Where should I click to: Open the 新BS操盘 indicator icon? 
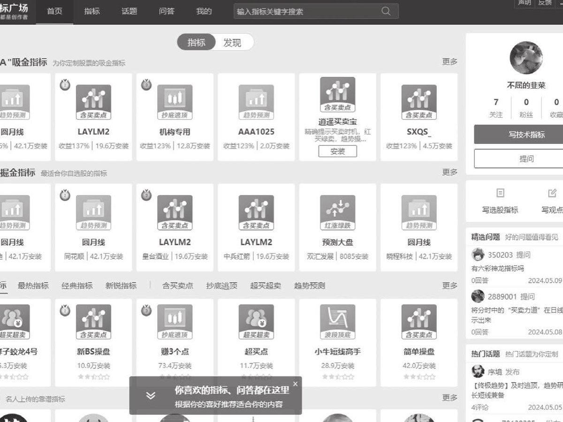93,322
